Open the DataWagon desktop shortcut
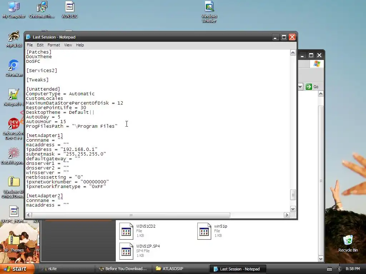The width and height of the screenshot is (366, 274). pos(13,156)
